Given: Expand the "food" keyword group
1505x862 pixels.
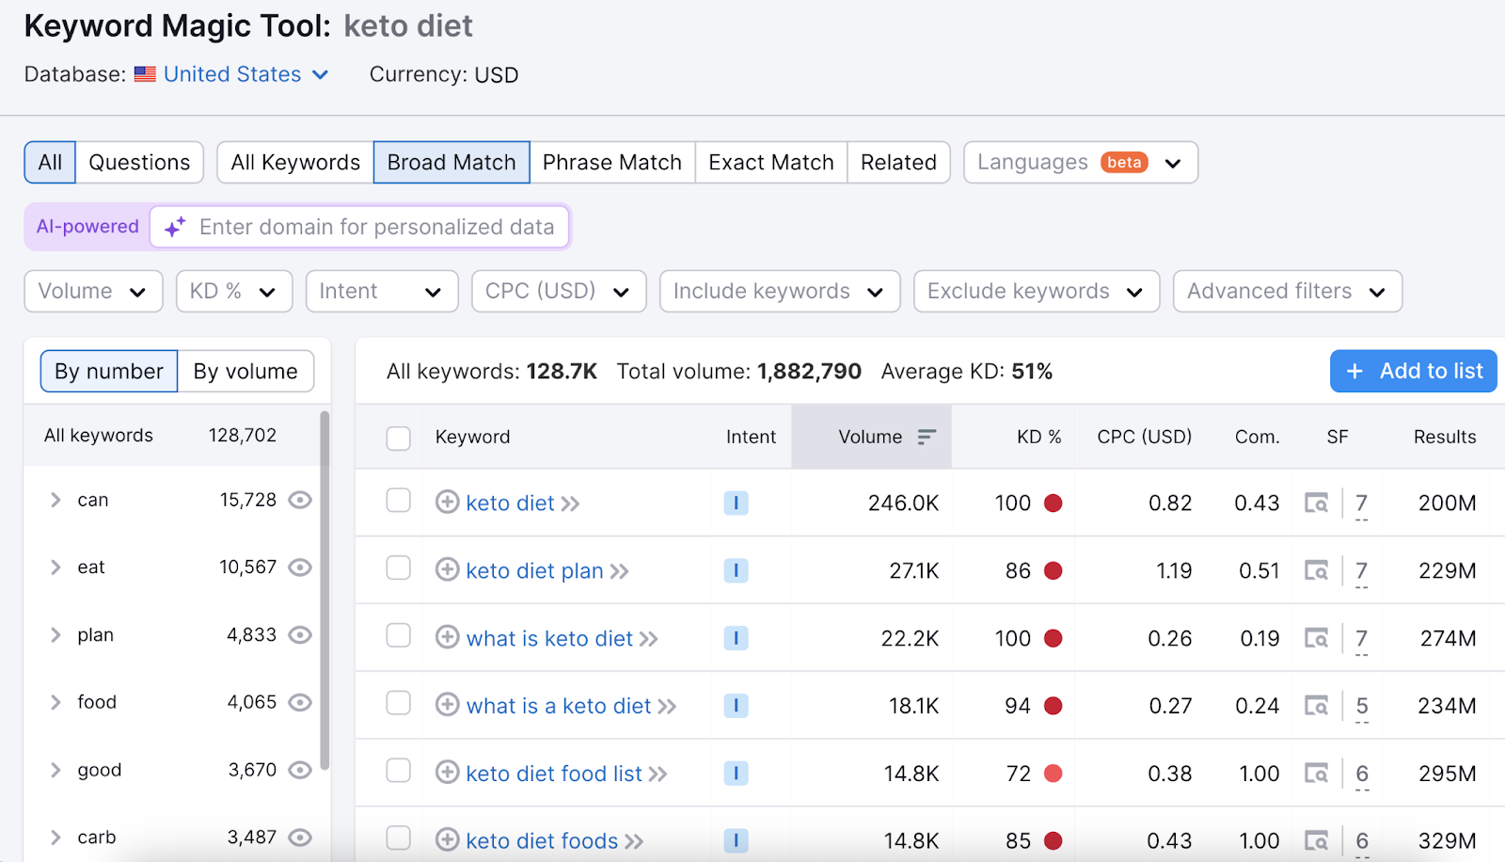Looking at the screenshot, I should pos(55,701).
